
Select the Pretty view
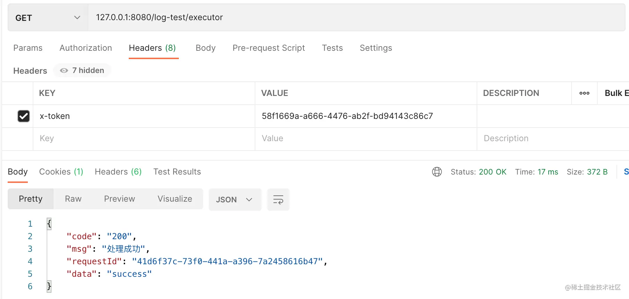click(31, 199)
